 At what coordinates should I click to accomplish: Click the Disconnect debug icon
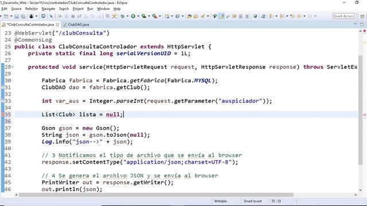click(x=79, y=16)
